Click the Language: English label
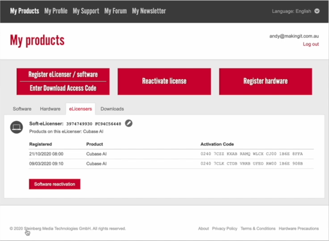329x241 pixels. pos(291,11)
